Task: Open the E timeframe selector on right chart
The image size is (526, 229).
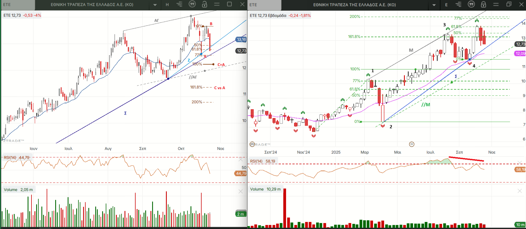Action: 446,5
